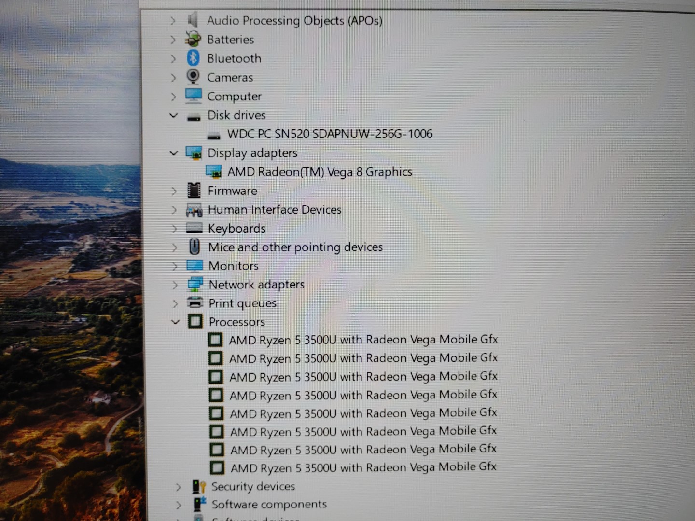Collapse the Disk drives category
This screenshot has height=521, width=695.
tap(174, 115)
